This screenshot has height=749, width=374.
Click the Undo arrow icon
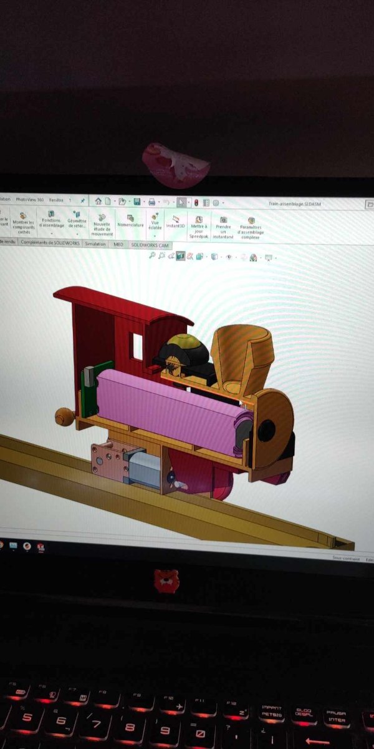166,202
